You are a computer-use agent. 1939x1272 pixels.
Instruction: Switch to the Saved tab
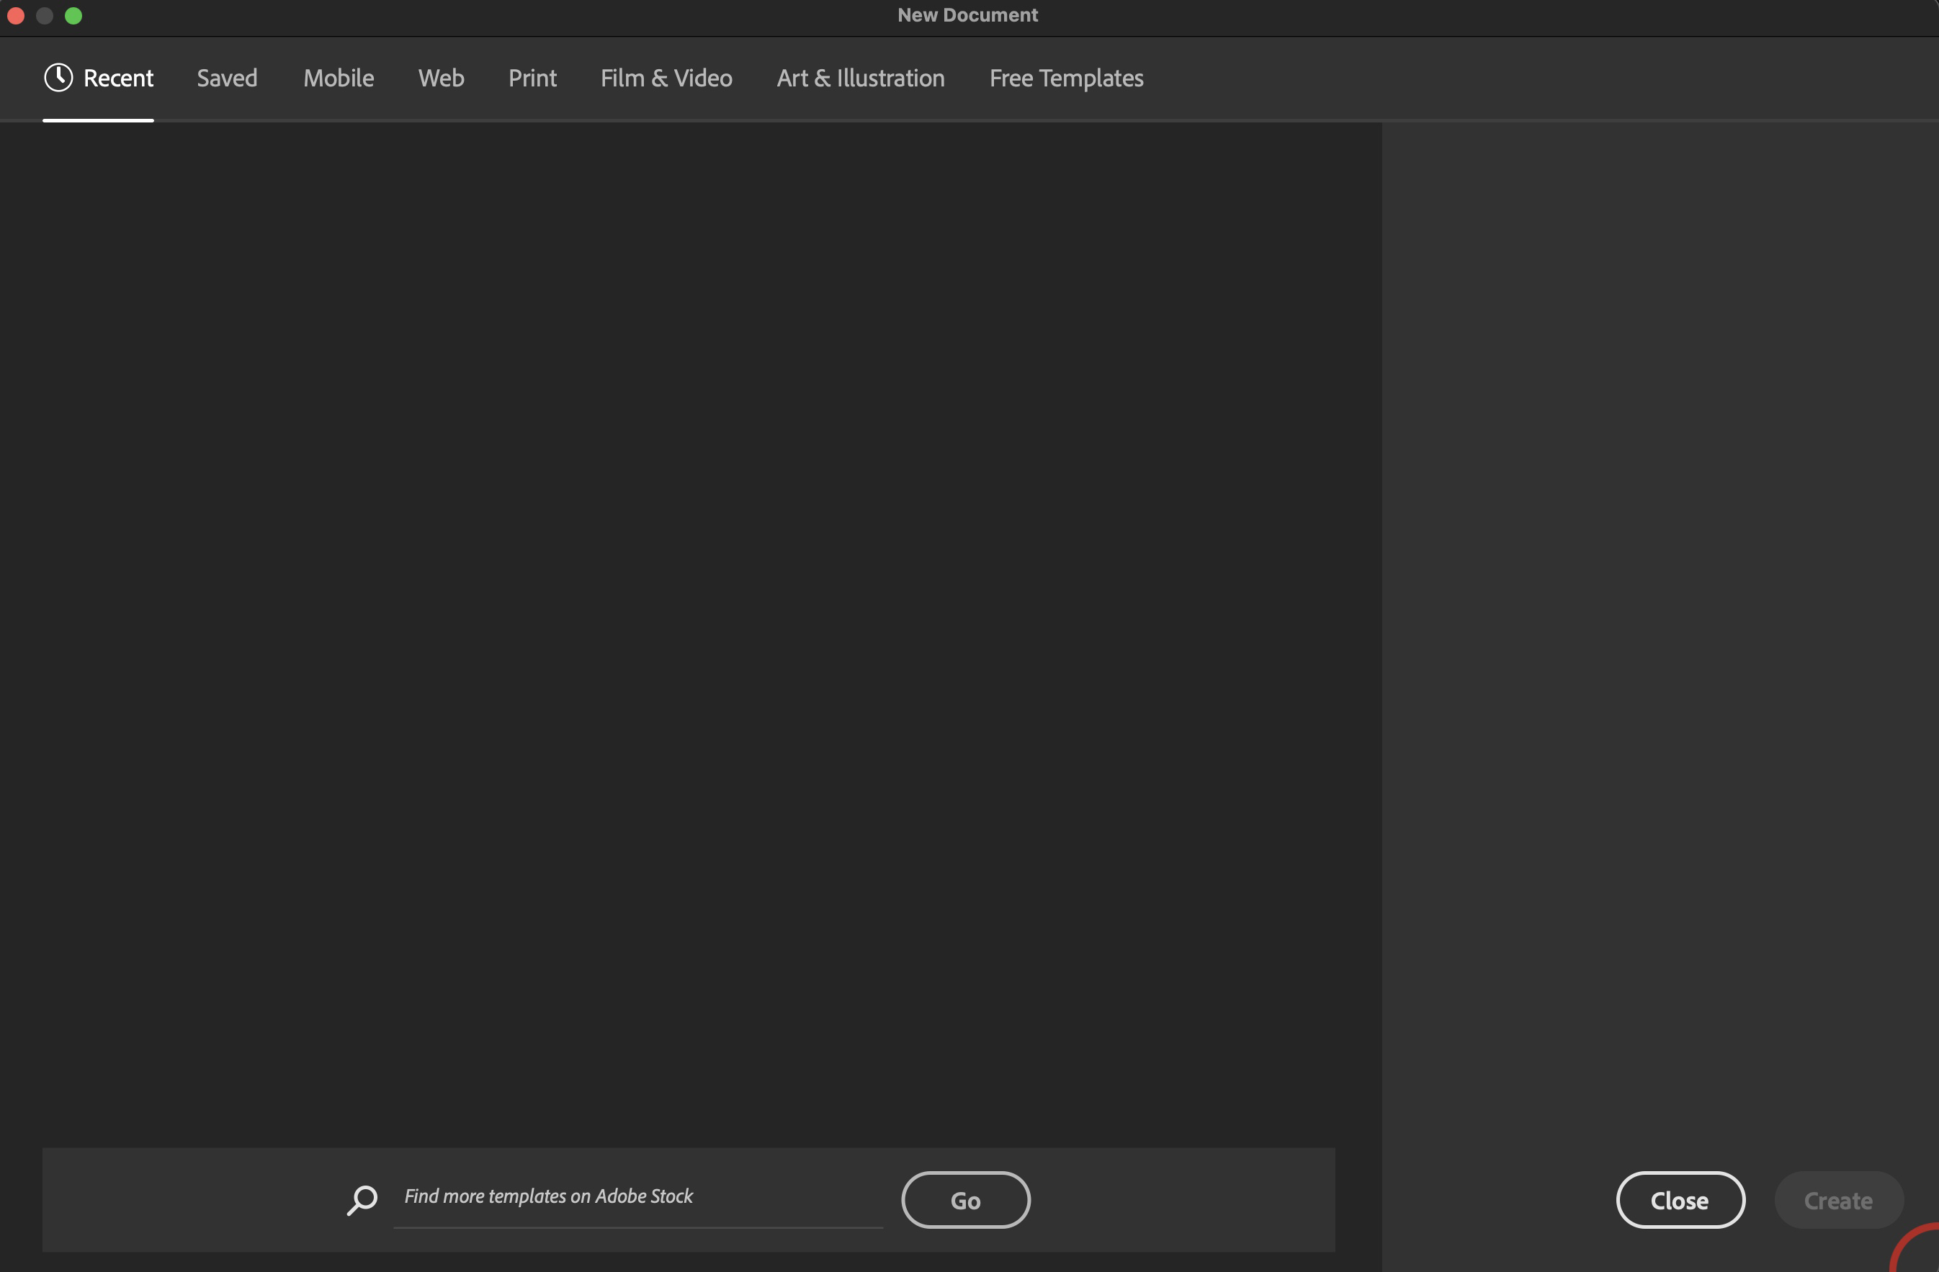click(226, 79)
